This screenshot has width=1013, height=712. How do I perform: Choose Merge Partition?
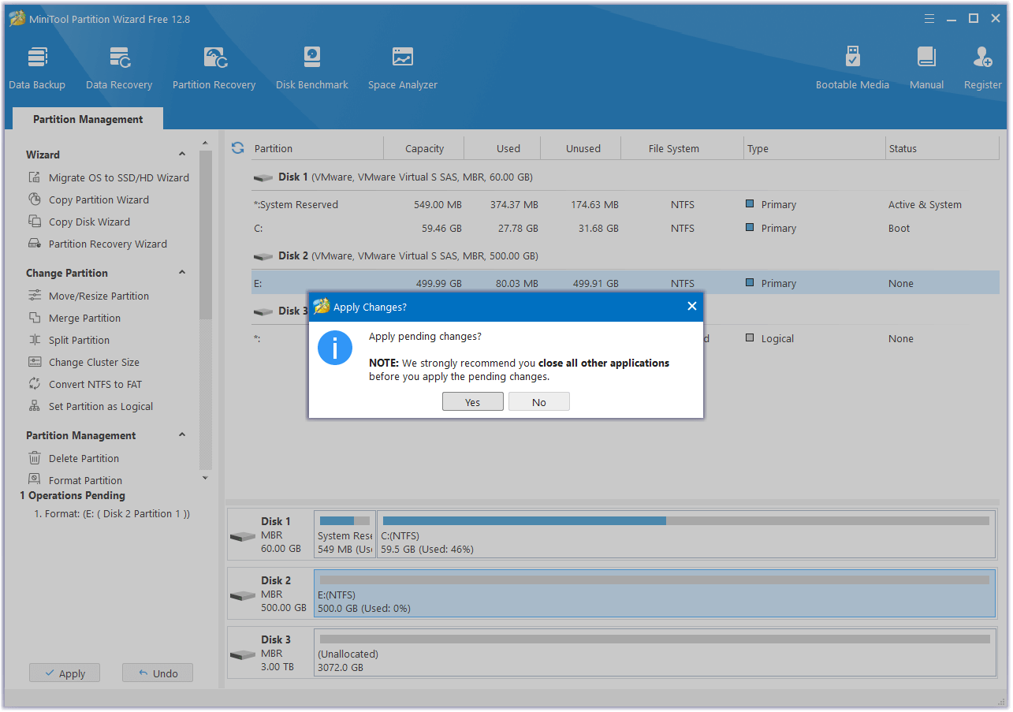tap(74, 318)
